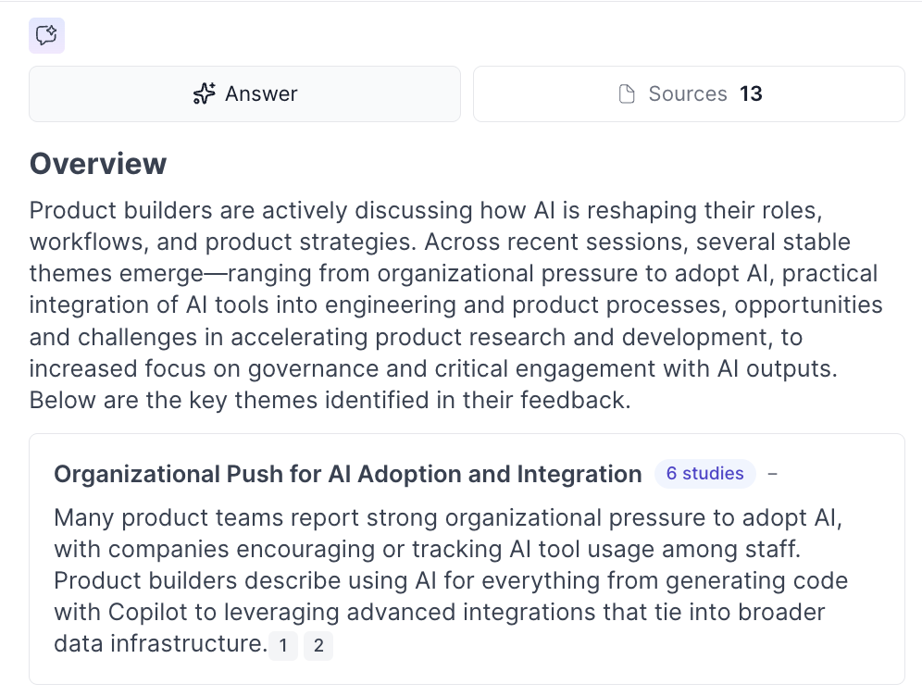Click the sparkle icon beside Answer
922x696 pixels.
pos(204,93)
